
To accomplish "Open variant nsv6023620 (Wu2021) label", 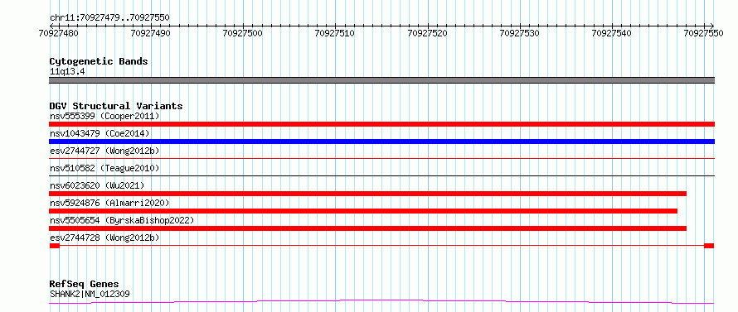I will pyautogui.click(x=97, y=185).
